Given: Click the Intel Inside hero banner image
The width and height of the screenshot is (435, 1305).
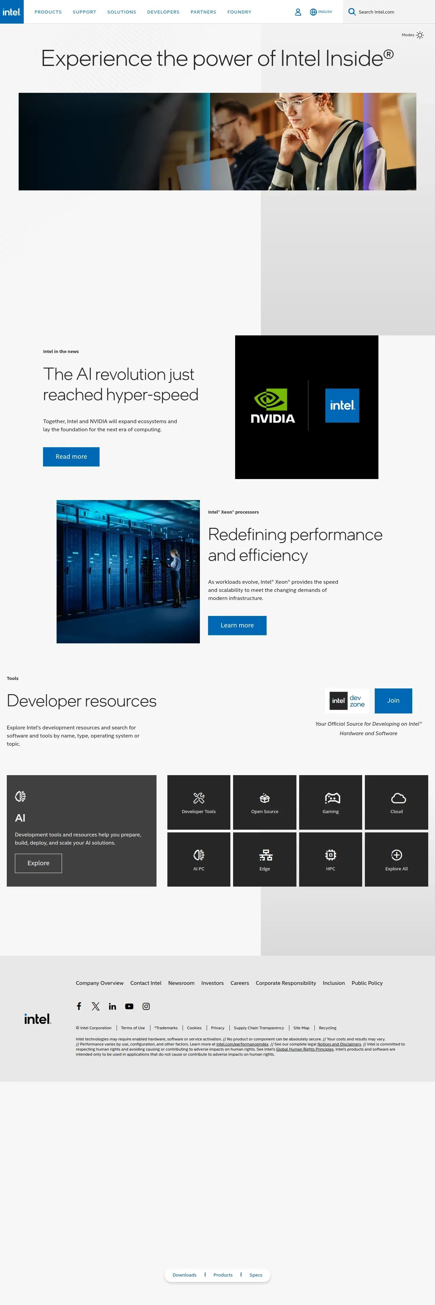Looking at the screenshot, I should (x=217, y=141).
